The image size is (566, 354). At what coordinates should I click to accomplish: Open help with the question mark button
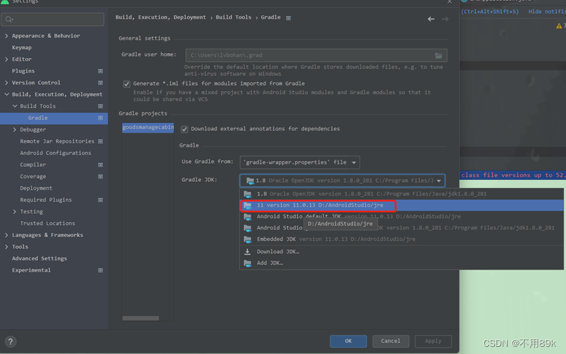10,342
